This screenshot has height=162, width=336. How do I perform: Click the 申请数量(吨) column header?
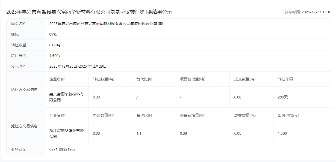point(104,115)
